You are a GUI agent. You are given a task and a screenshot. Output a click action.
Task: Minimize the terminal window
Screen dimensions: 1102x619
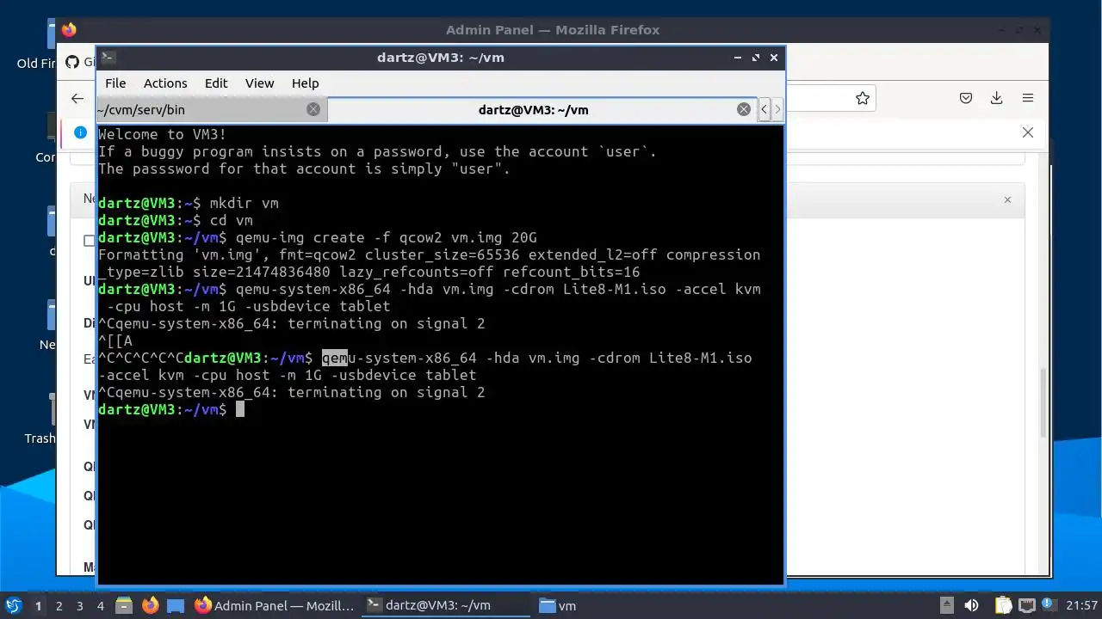[x=738, y=58]
